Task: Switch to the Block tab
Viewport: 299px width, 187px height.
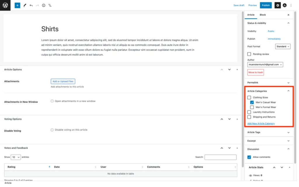Action: click(263, 15)
